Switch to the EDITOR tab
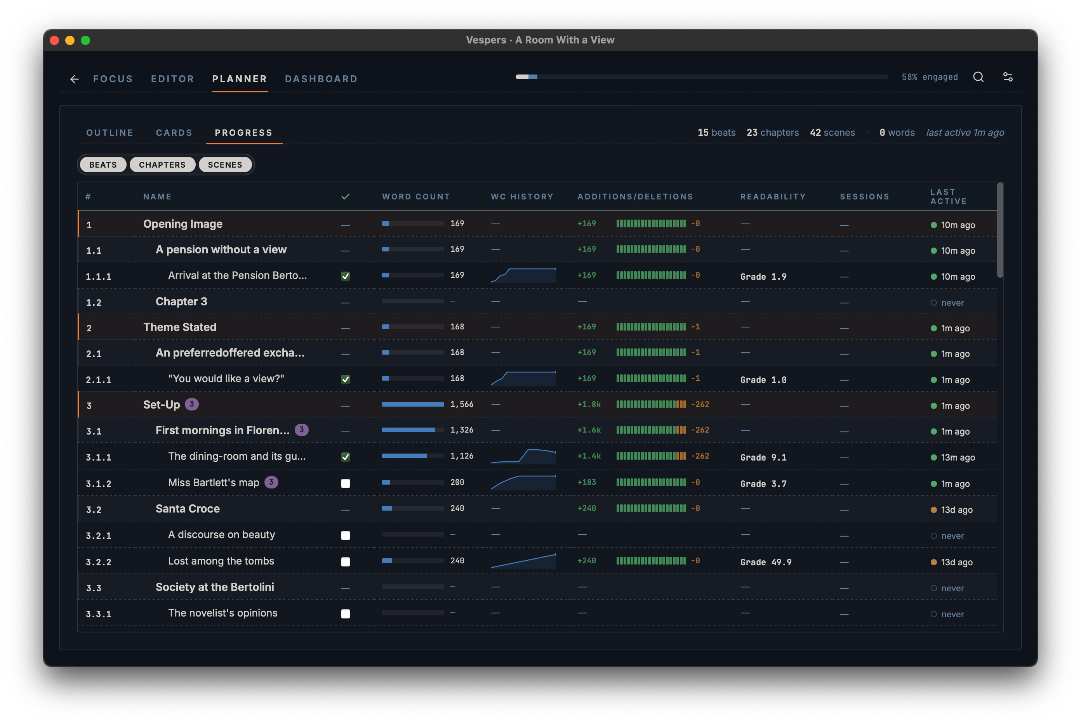 tap(172, 79)
